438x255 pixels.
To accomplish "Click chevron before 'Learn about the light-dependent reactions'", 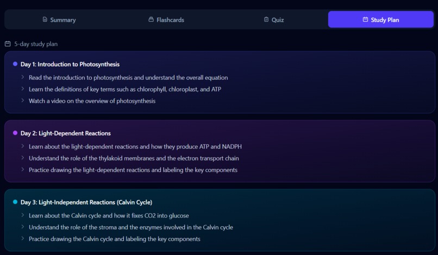I will click(x=23, y=146).
